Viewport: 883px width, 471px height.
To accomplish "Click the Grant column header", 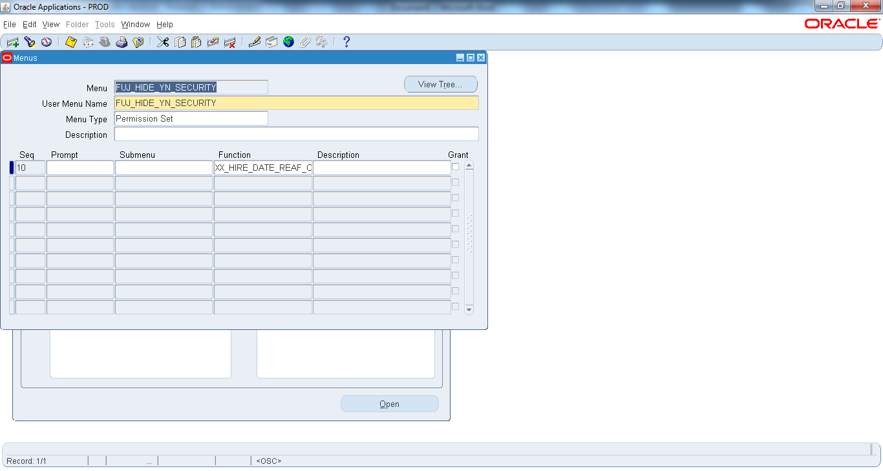I will click(458, 155).
